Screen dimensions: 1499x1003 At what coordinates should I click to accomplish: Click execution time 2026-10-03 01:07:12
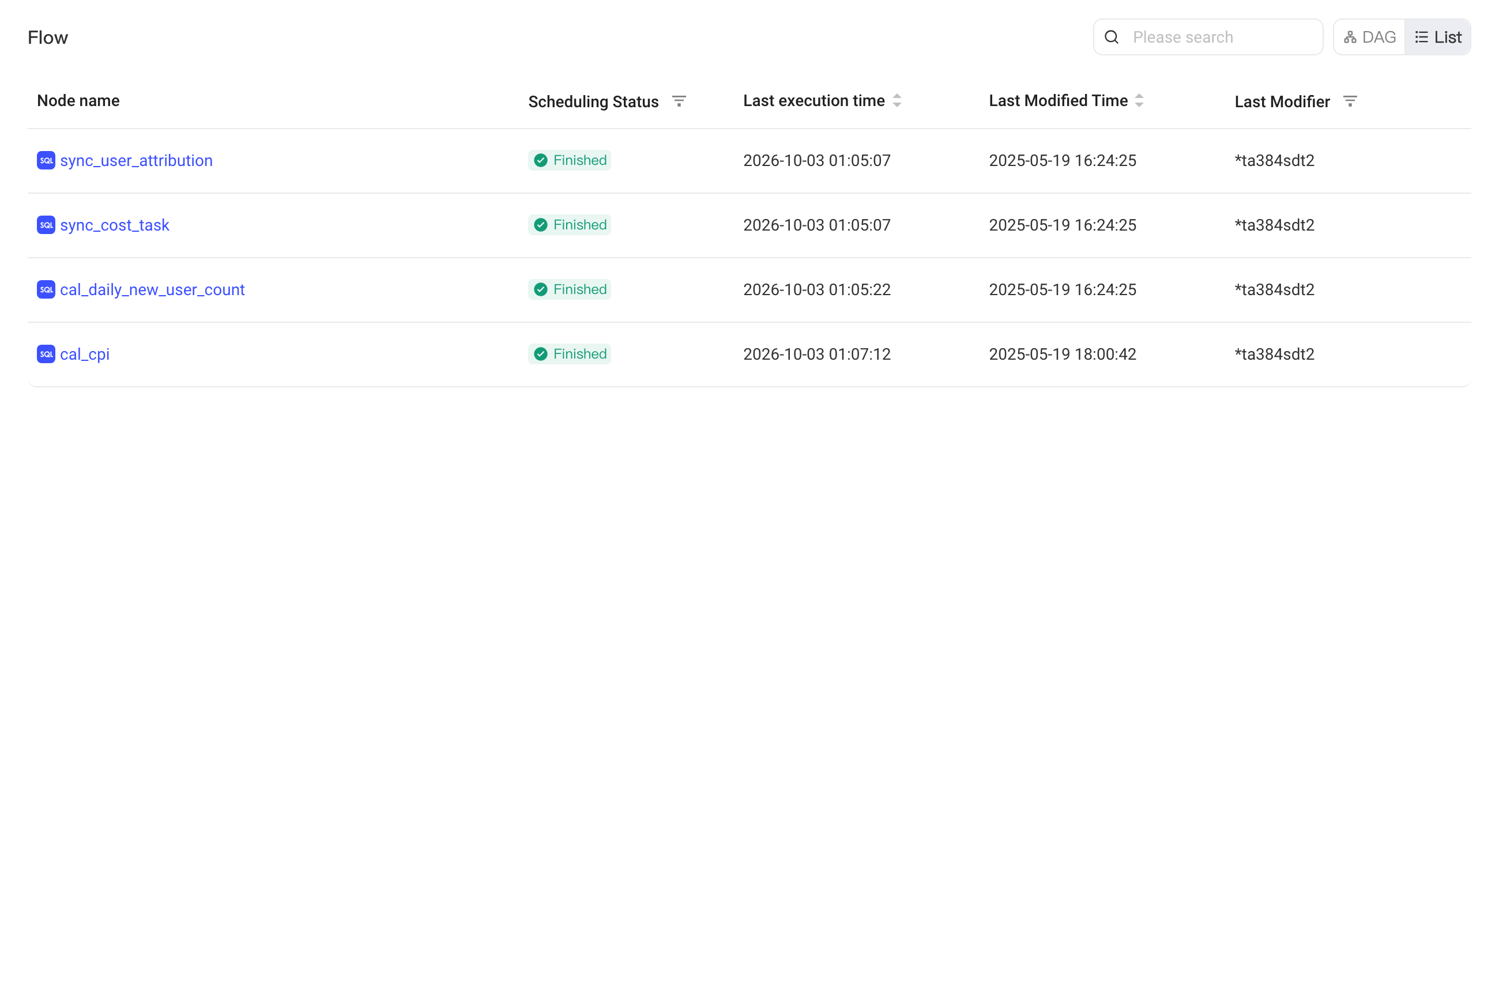816,355
